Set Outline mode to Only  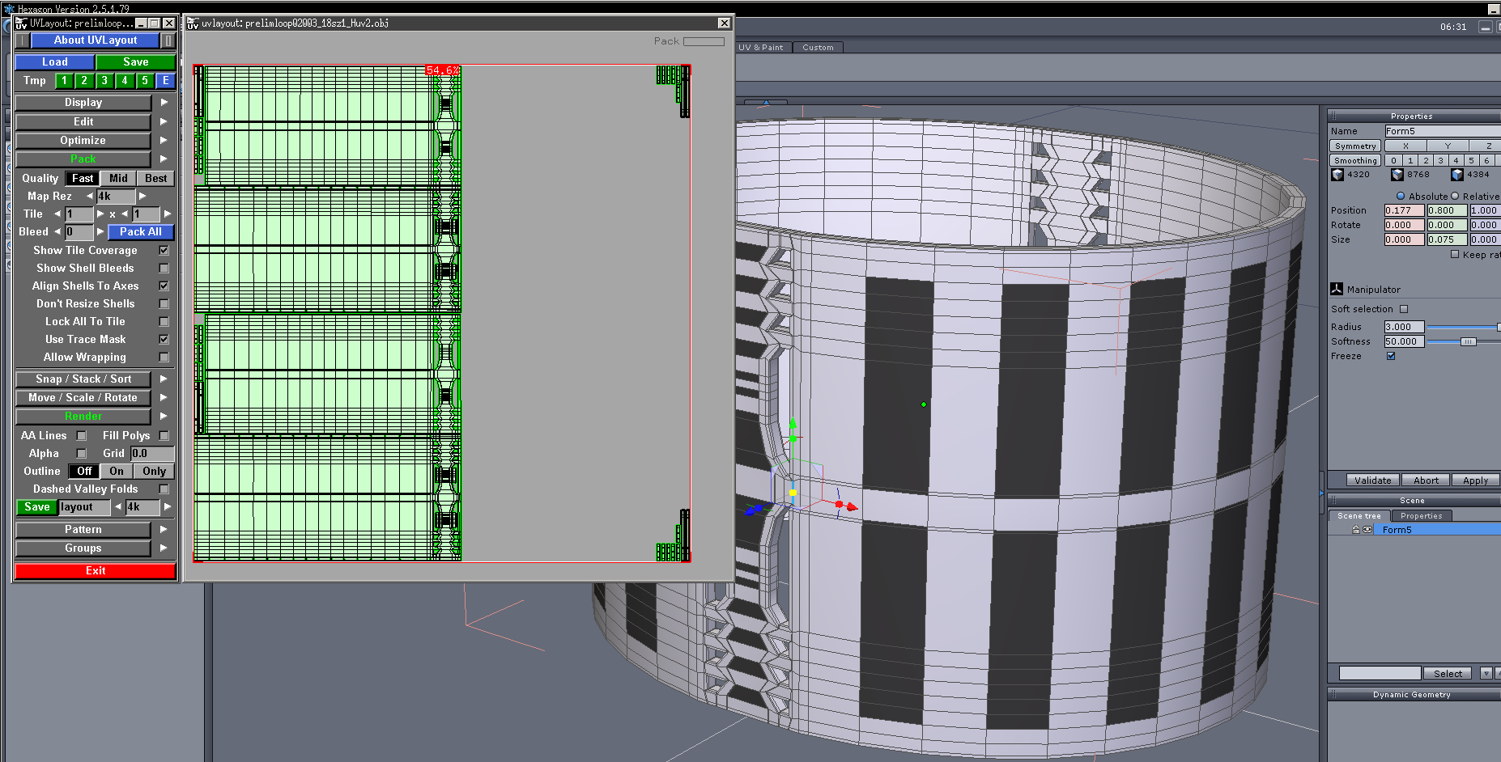tap(154, 472)
